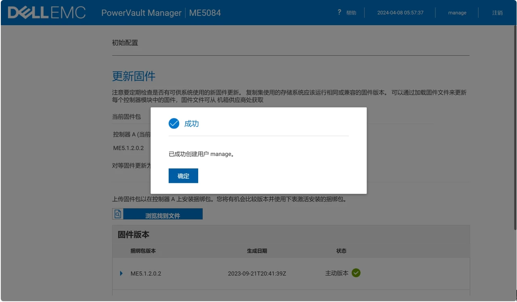Click the blue checkmark success icon

[x=174, y=123]
